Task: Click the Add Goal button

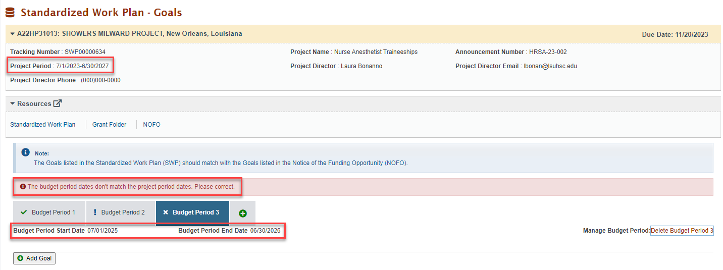Action: coord(34,258)
